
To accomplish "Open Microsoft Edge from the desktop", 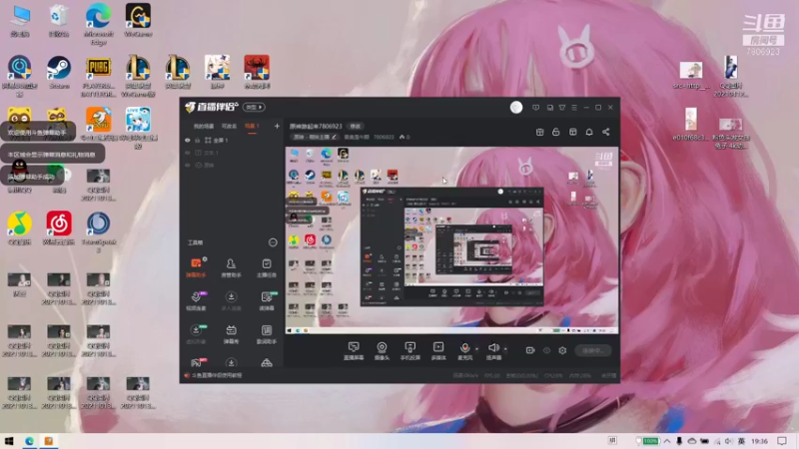I will tap(98, 24).
